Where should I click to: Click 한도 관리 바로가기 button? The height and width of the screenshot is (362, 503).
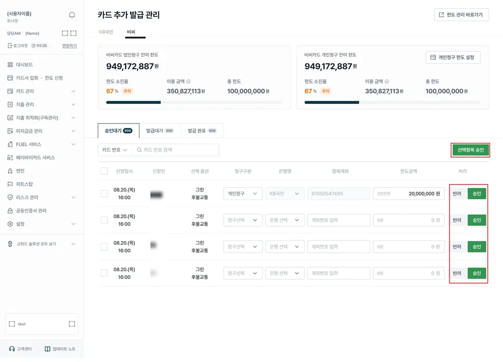461,15
